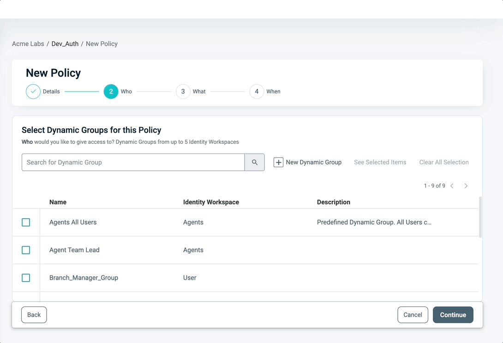Click See Selected Items link

[380, 162]
